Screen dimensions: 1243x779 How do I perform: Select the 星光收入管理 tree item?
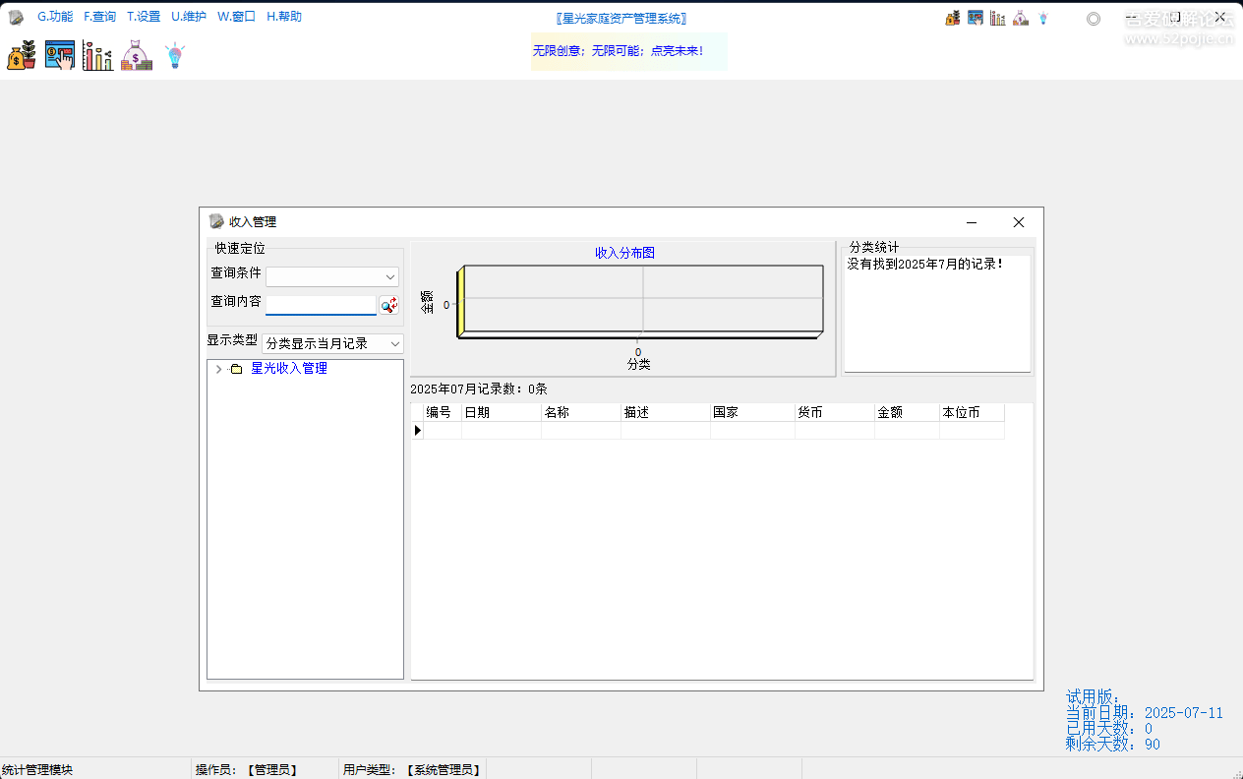[x=289, y=368]
